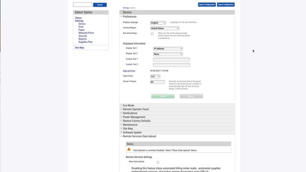The height and width of the screenshot is (172, 306).
Task: Open Display Language dropdown
Action: [158, 23]
